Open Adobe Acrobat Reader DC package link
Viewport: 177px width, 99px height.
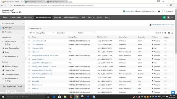coord(46,56)
